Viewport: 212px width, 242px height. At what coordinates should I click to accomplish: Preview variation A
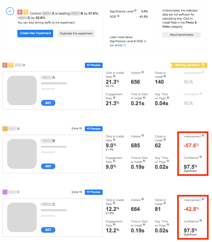(x=94, y=65)
